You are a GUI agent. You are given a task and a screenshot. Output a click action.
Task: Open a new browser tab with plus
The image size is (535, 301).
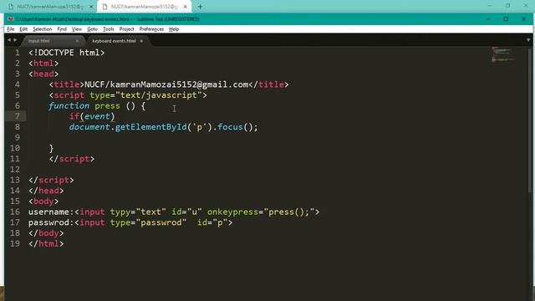[200, 7]
